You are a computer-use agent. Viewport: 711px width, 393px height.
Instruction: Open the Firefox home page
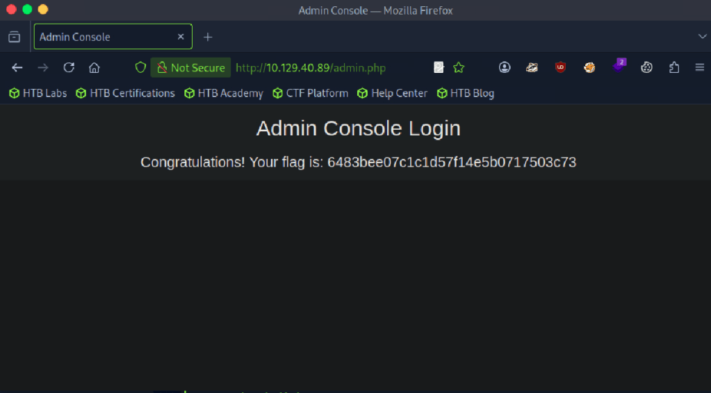click(x=95, y=67)
